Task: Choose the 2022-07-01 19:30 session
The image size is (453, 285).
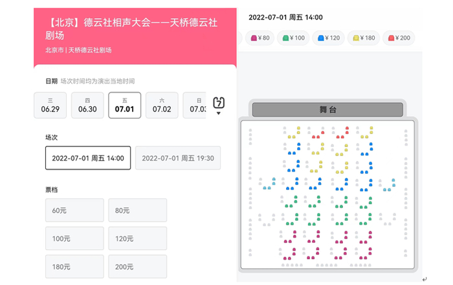Action: point(178,158)
